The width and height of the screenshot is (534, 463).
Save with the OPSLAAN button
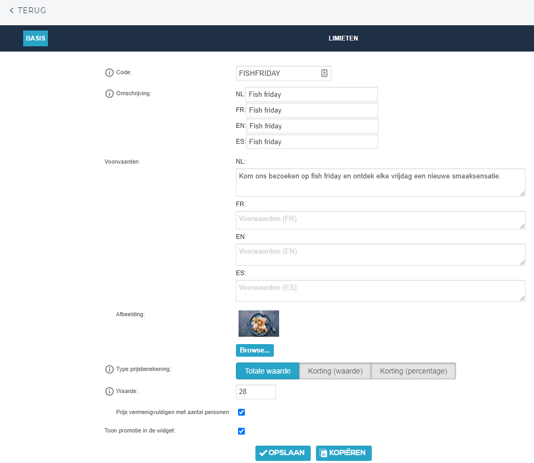pyautogui.click(x=283, y=453)
